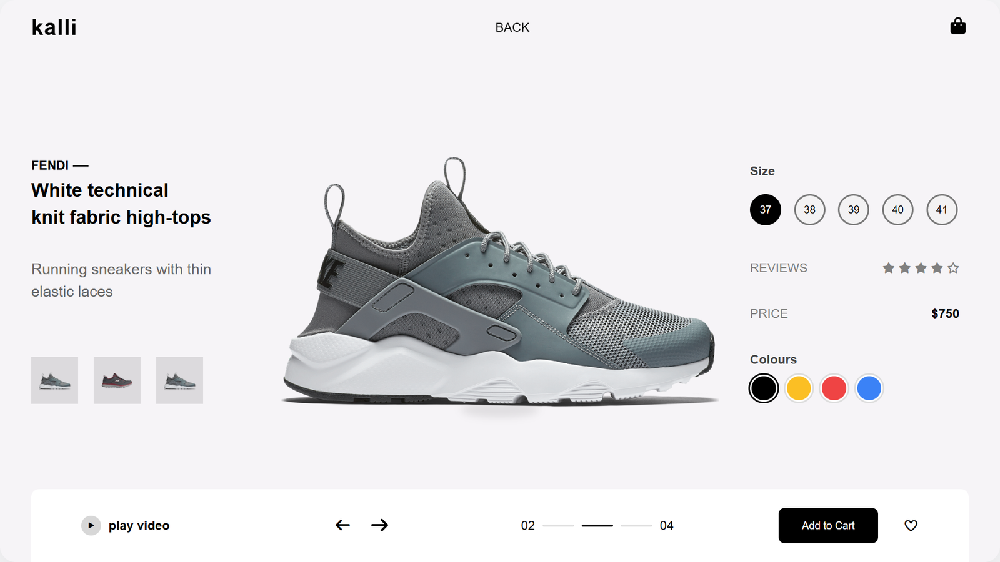Click the fifth empty review star
Screen dimensions: 1000x562
point(953,268)
